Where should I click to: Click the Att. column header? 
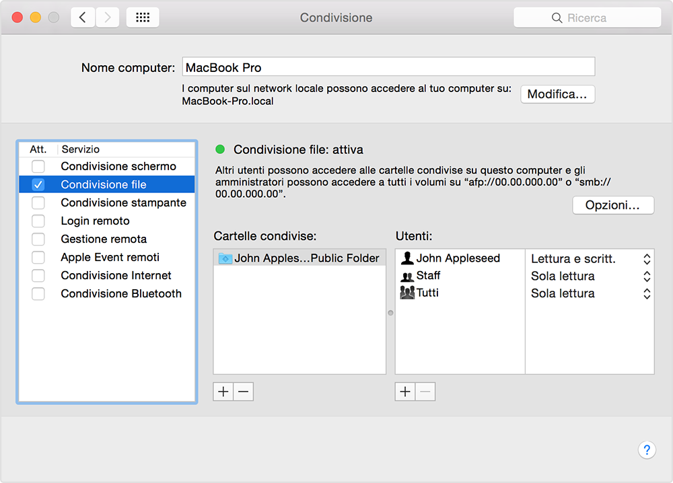click(x=38, y=149)
